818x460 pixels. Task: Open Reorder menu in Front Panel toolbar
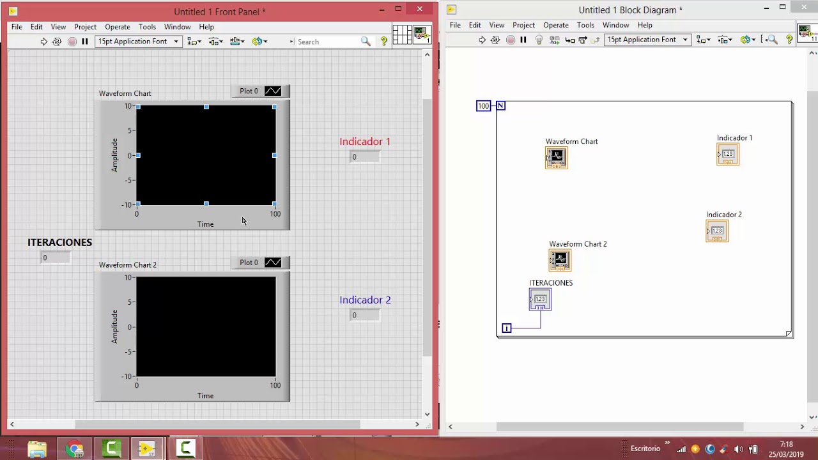(x=259, y=42)
